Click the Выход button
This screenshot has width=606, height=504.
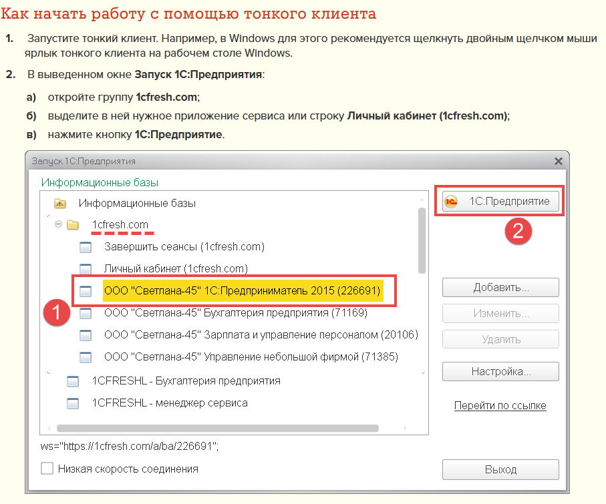[500, 470]
